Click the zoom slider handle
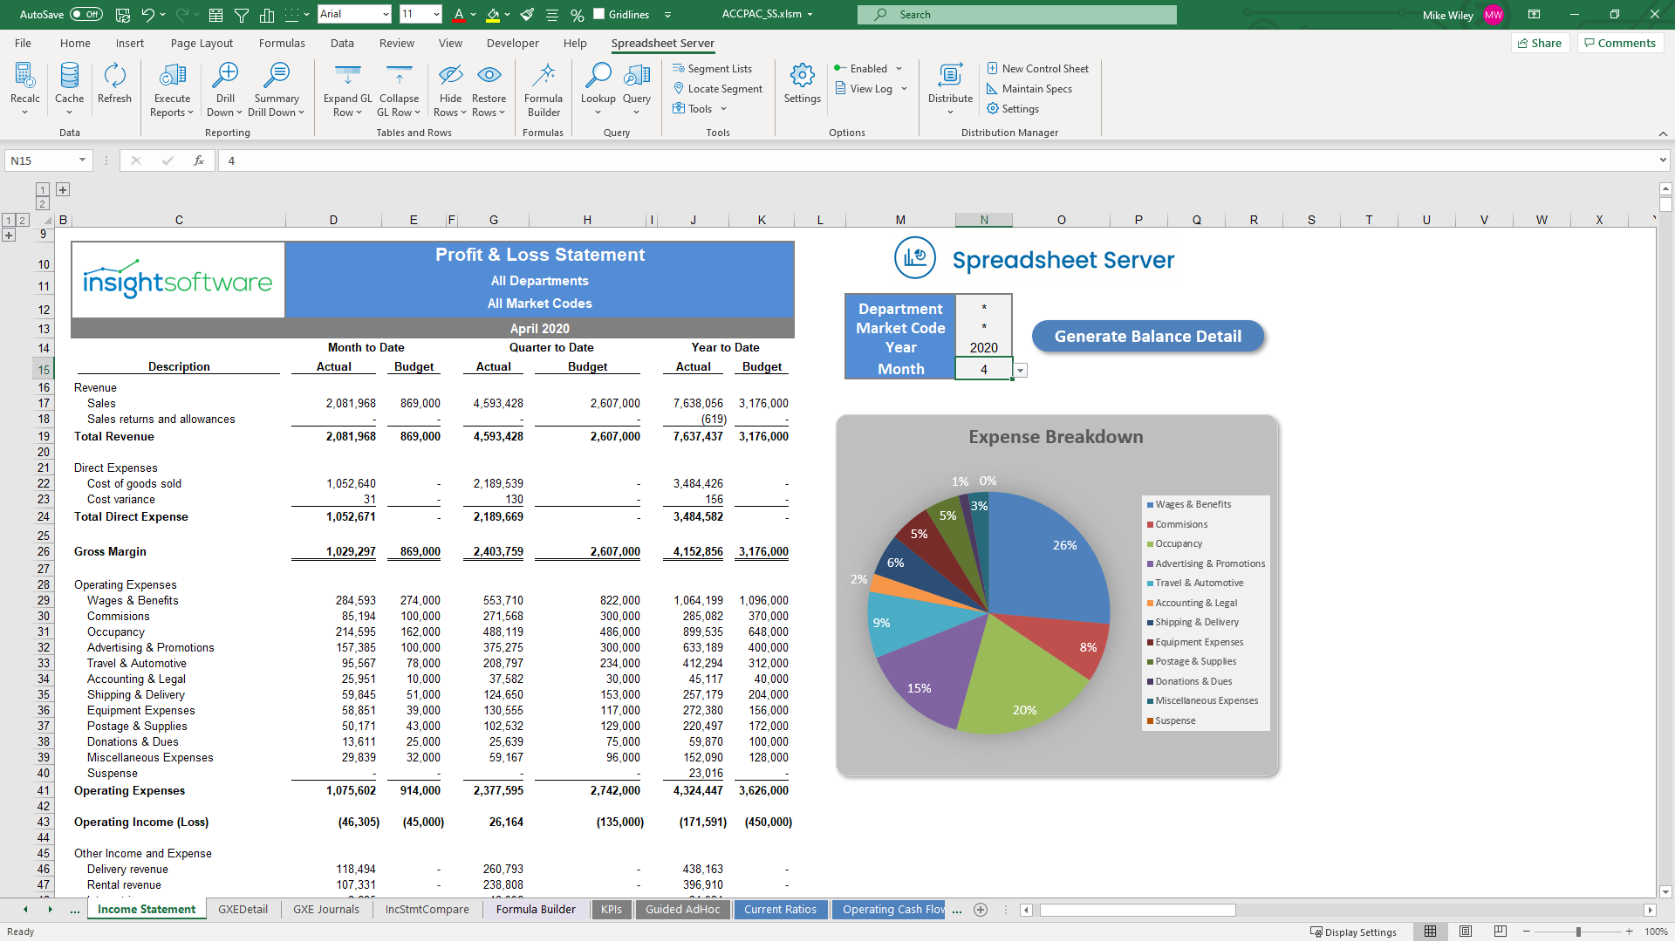The height and width of the screenshot is (942, 1675). click(x=1578, y=932)
